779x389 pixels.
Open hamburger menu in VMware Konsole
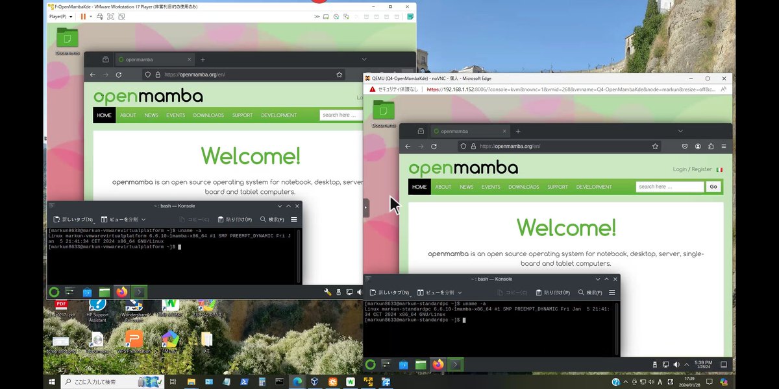tap(294, 219)
